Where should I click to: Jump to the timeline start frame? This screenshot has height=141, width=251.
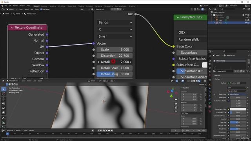tap(98, 130)
